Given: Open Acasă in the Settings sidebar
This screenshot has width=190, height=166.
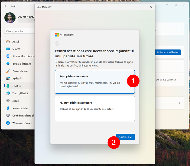Looking at the screenshot, I should (19, 41).
